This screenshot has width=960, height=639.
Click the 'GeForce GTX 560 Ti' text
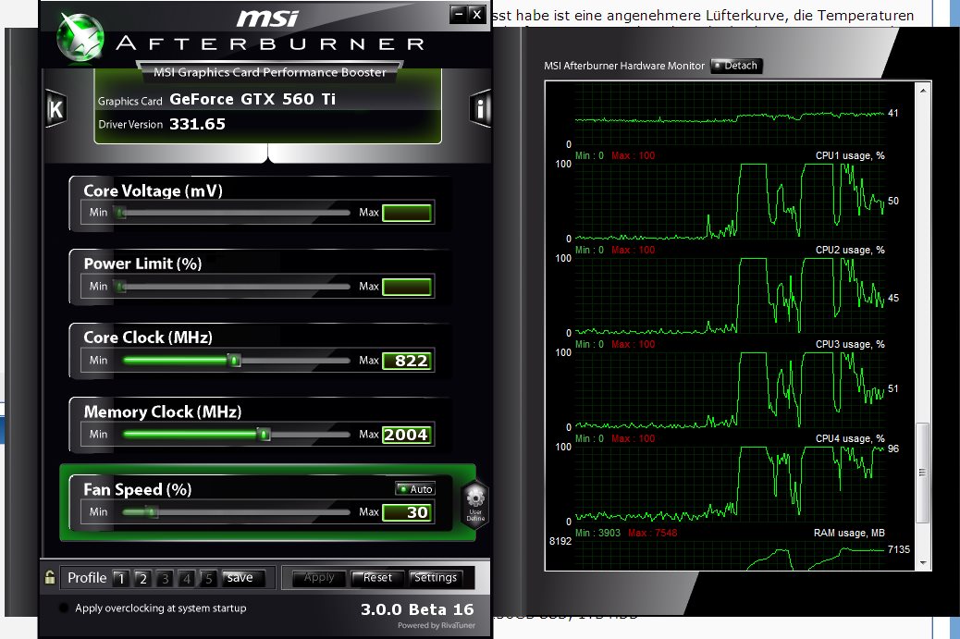252,99
